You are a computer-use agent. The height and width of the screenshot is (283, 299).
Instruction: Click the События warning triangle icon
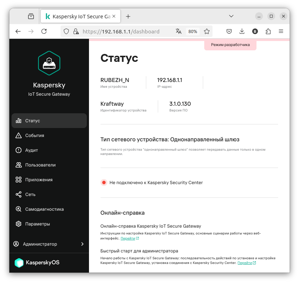[x=18, y=135]
